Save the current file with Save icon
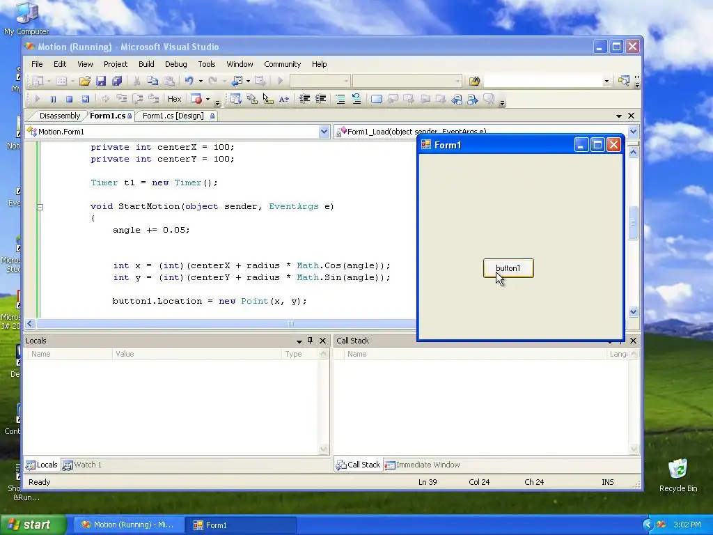The width and height of the screenshot is (713, 535). click(101, 81)
